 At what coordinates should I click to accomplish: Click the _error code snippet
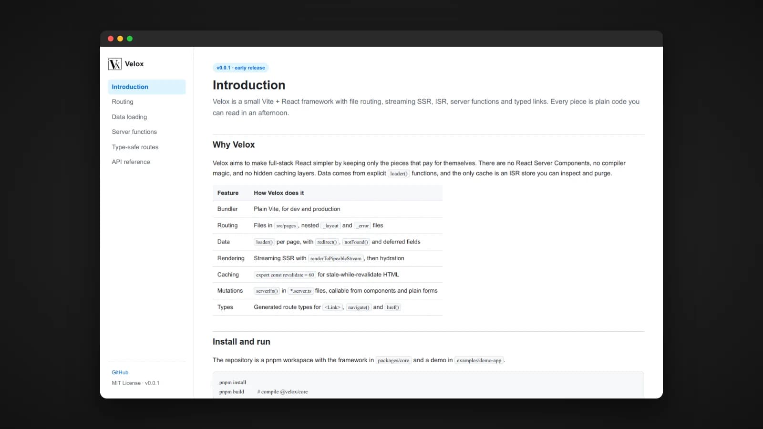pyautogui.click(x=362, y=226)
